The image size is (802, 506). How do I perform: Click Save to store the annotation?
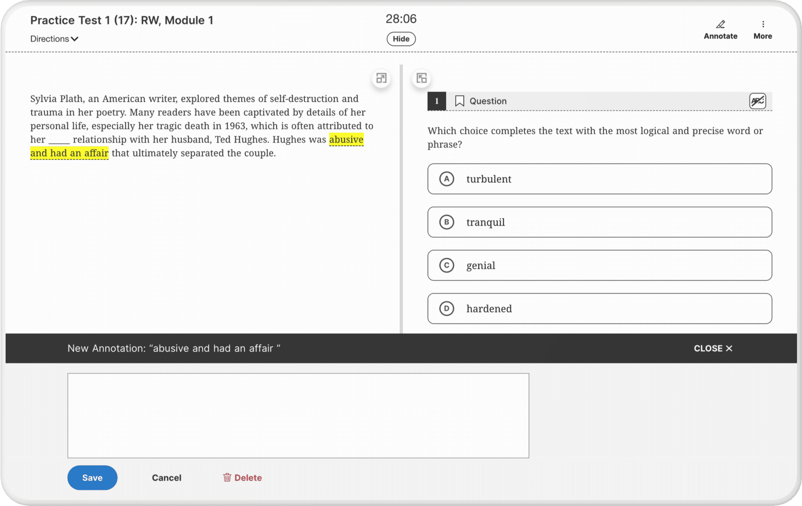[92, 477]
